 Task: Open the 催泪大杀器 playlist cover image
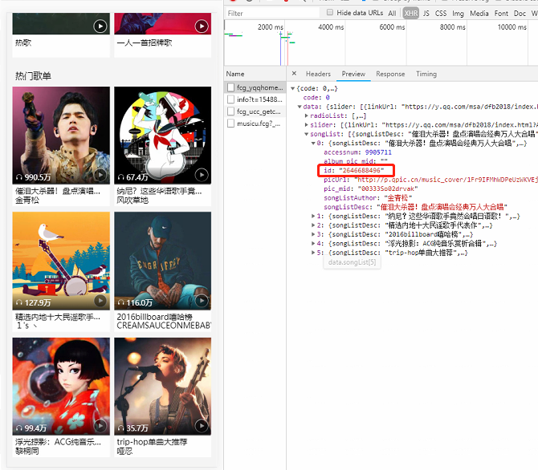pos(61,135)
